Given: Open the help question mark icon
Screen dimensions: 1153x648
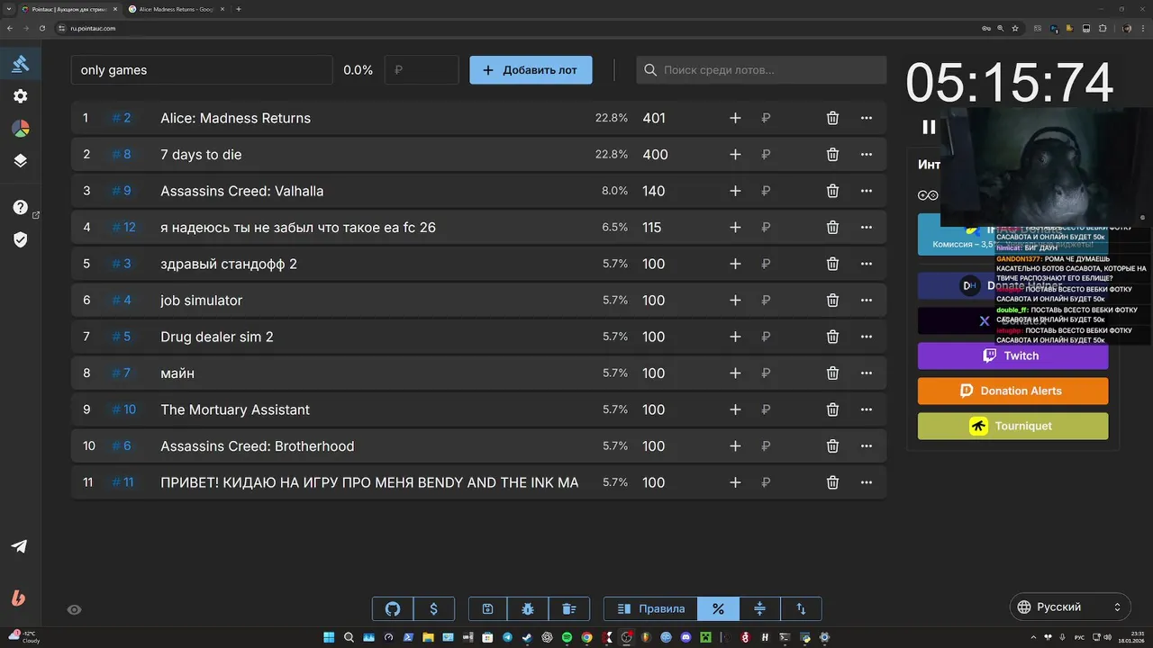Looking at the screenshot, I should pyautogui.click(x=20, y=207).
